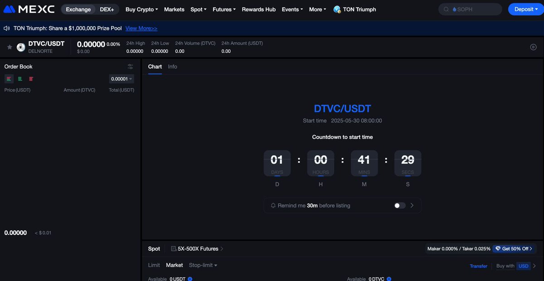Click the Amount(DTVC) column header

point(79,90)
